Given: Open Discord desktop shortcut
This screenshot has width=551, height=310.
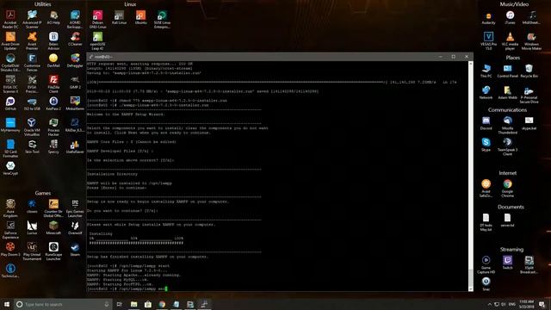Looking at the screenshot, I should (486, 123).
